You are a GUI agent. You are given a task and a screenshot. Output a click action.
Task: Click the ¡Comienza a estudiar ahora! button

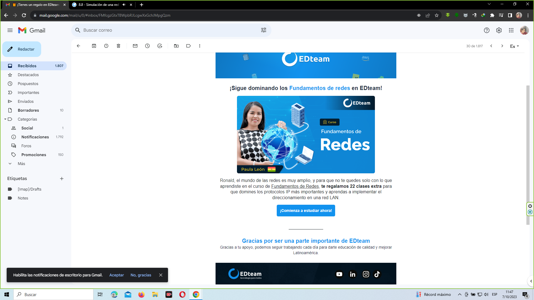[306, 211]
